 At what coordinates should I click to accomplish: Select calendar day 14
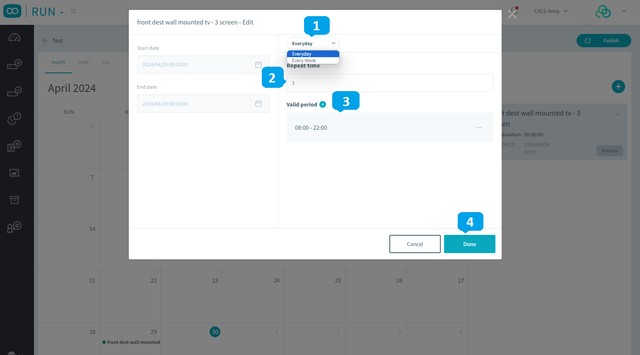[92, 229]
